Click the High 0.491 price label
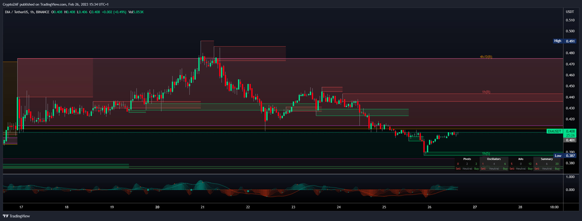The height and width of the screenshot is (221, 582). 564,41
